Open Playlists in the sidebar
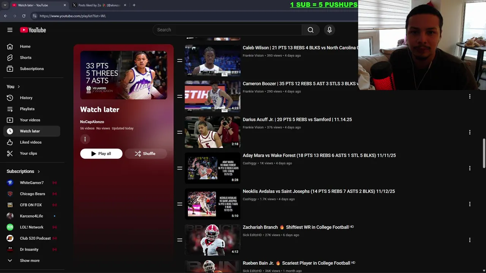 [x=32, y=109]
